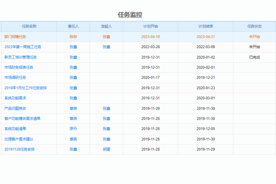Click the 任务监控 page title
276x184 pixels.
point(130,15)
